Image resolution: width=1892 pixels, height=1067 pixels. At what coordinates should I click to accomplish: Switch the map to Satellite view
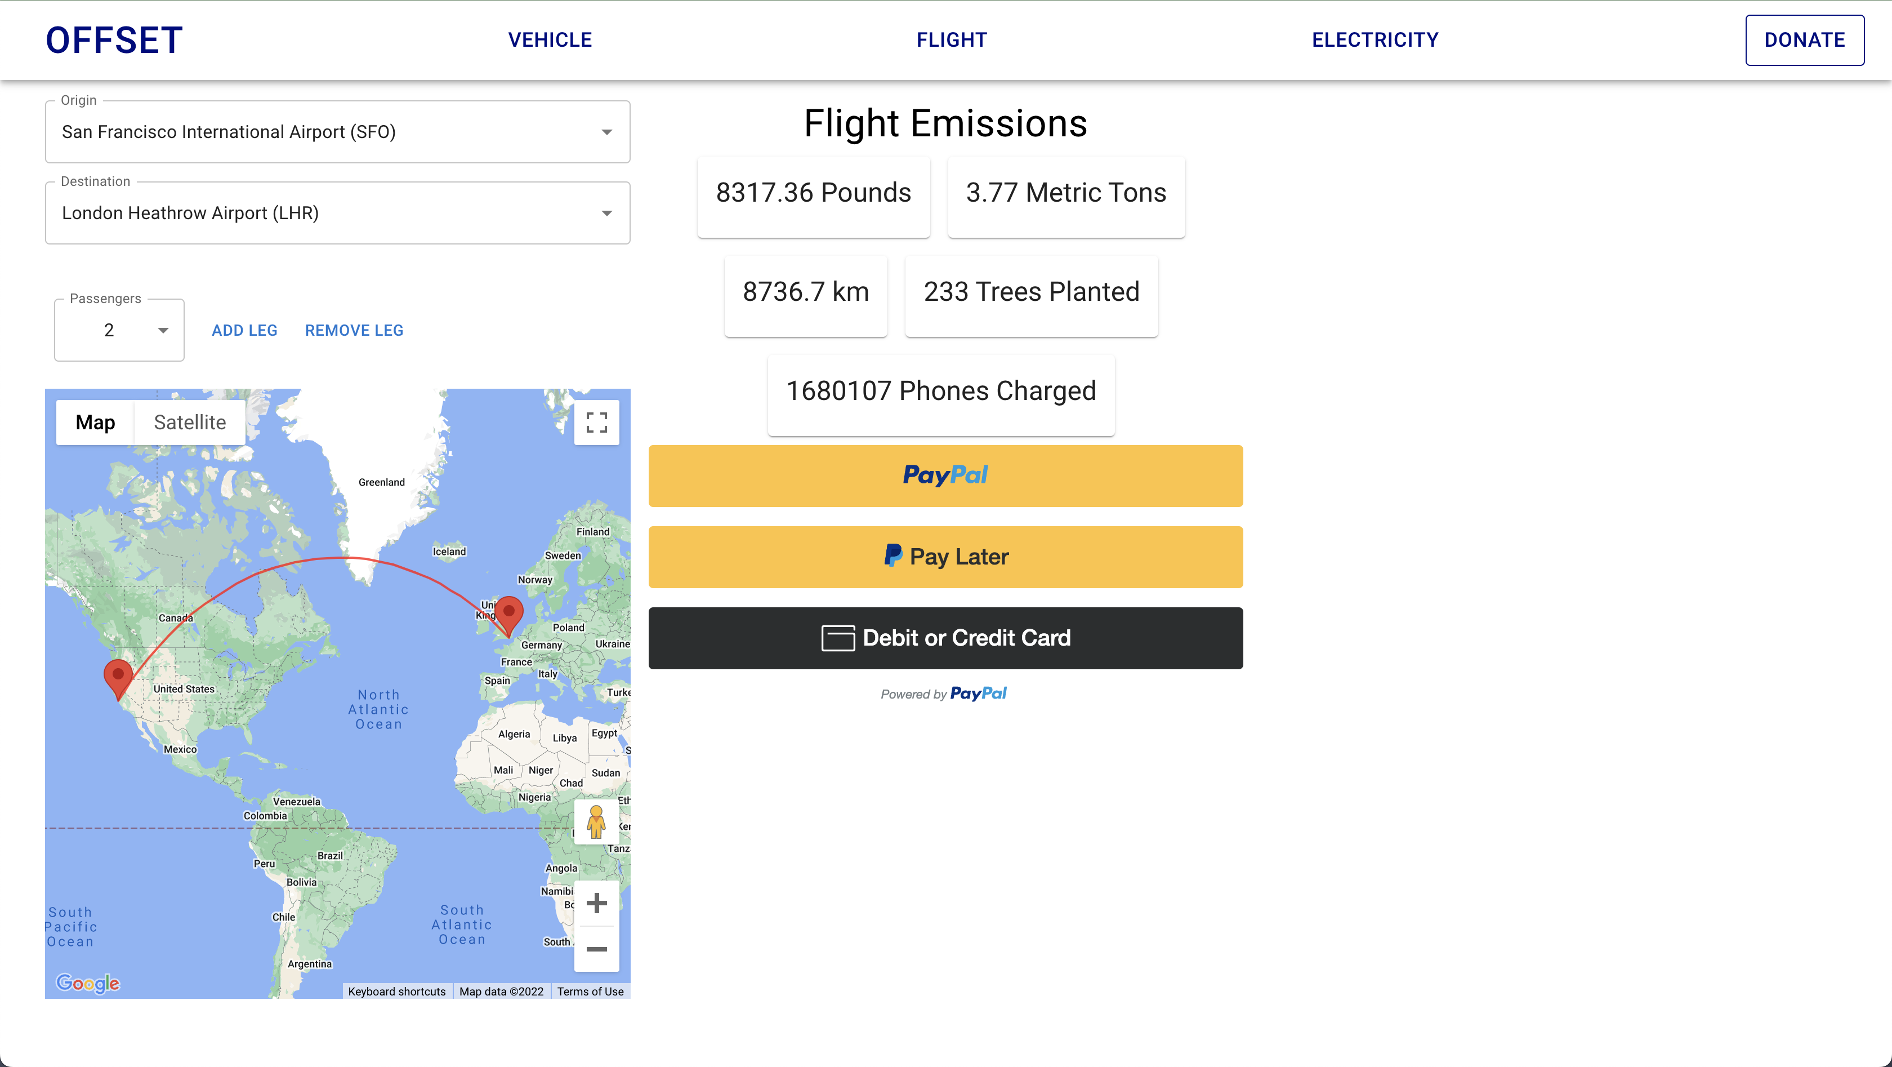[190, 423]
